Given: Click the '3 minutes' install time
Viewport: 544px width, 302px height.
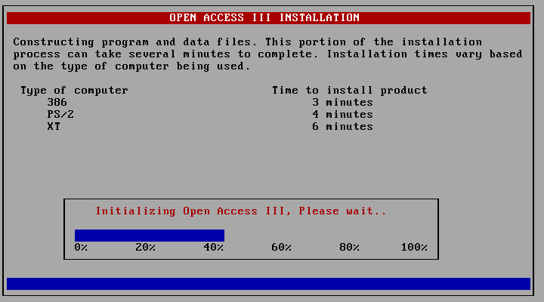Looking at the screenshot, I should pos(342,102).
